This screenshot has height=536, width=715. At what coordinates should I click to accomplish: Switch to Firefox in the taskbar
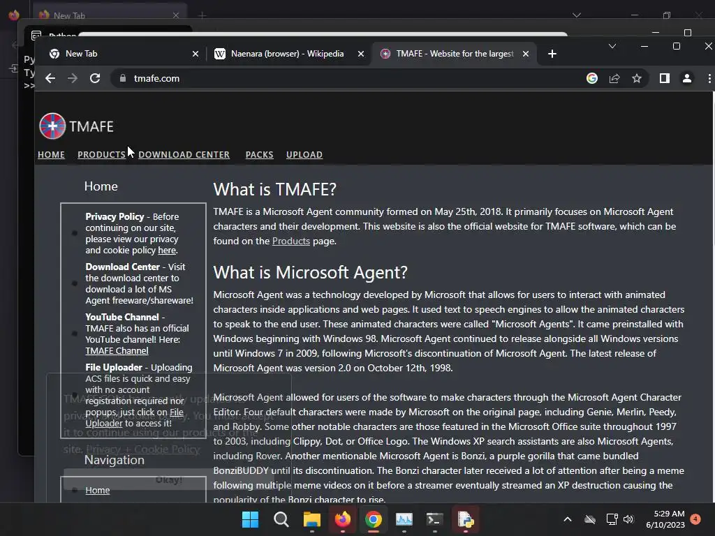342,519
